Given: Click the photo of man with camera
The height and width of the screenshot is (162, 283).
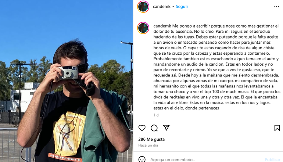Looking at the screenshot, I should (x=67, y=81).
